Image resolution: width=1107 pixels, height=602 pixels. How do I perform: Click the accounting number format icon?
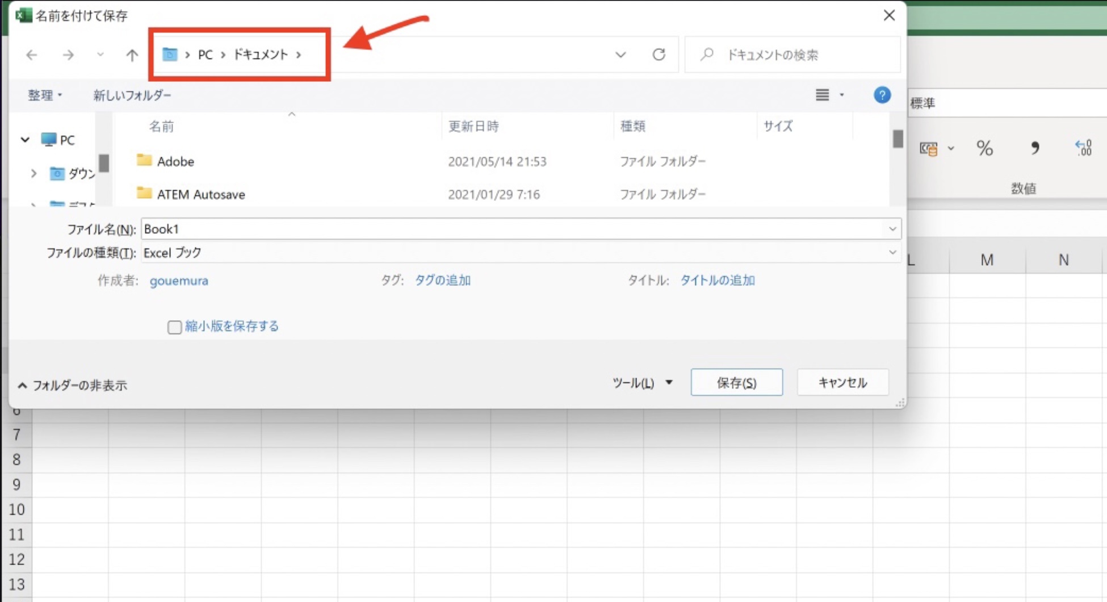click(x=929, y=149)
